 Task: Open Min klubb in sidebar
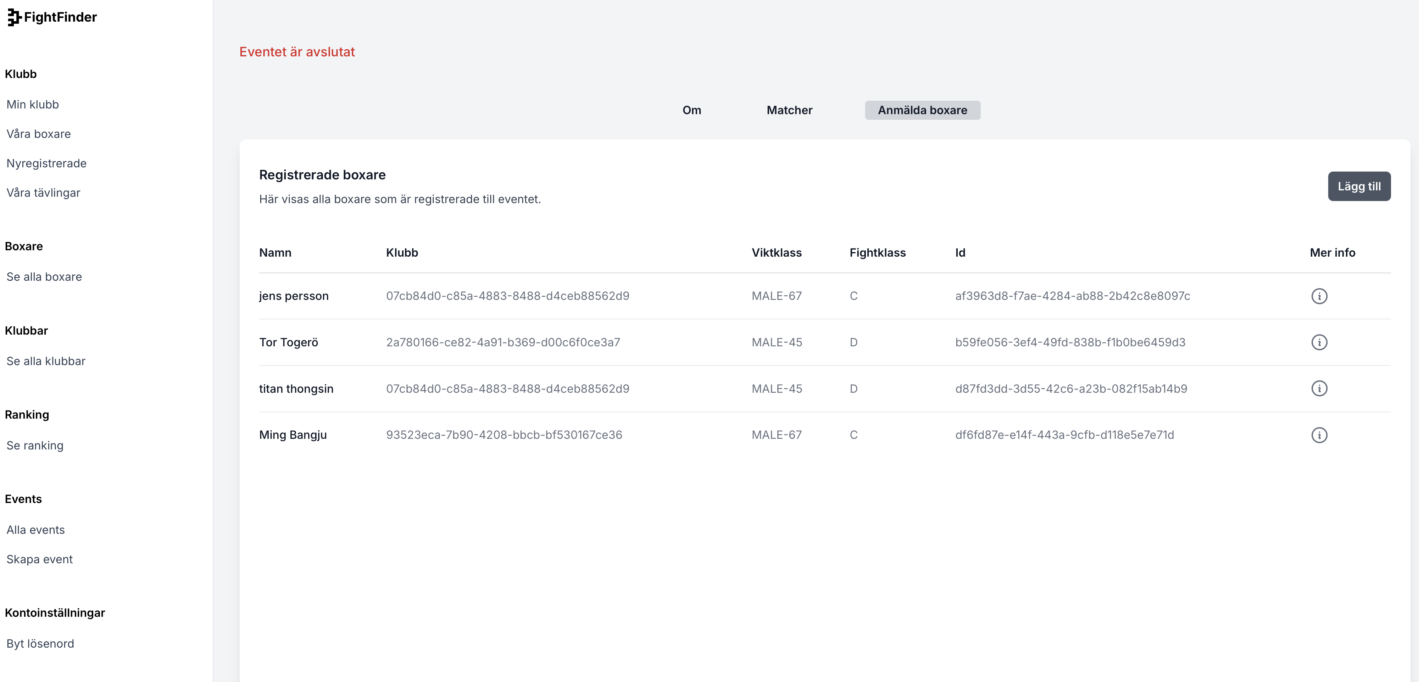pos(33,104)
